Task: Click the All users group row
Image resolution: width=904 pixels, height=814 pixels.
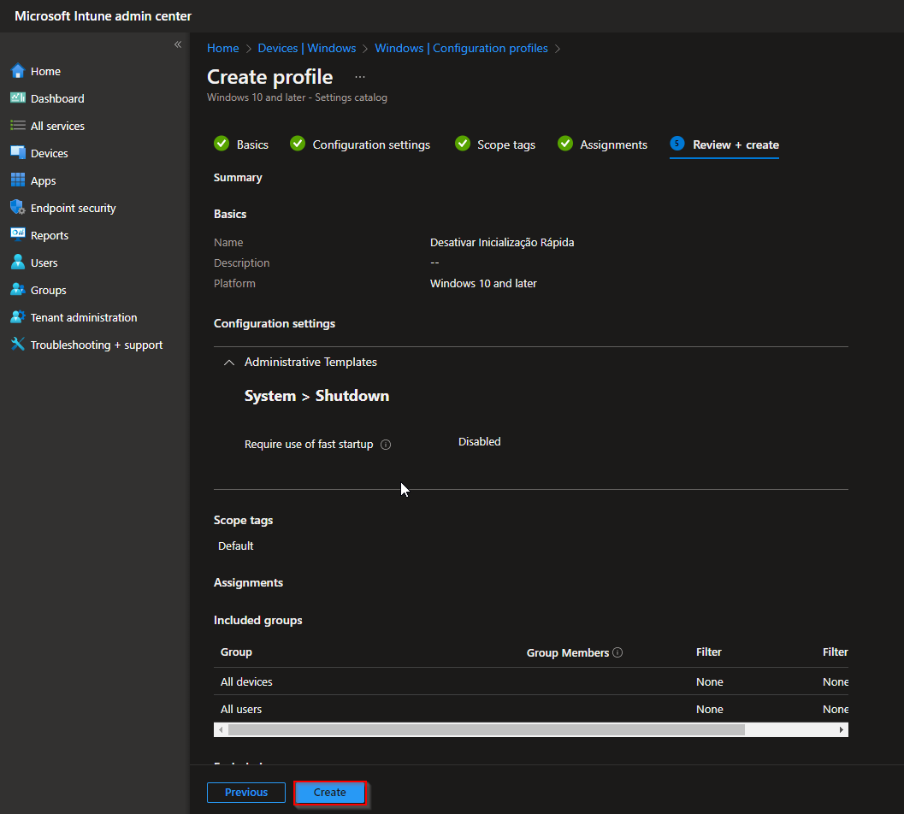Action: (531, 709)
